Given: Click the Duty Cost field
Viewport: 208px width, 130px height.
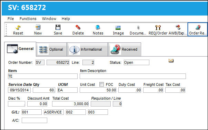Looking at the screenshot, I should [130, 90].
